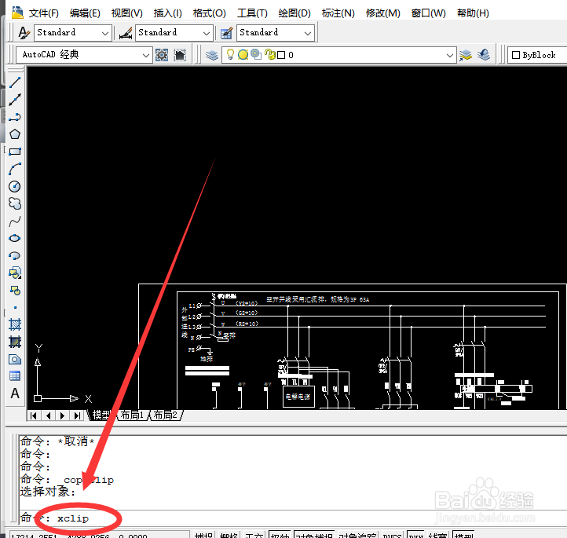Select the Hatch tool
The height and width of the screenshot is (538, 567).
(x=15, y=324)
